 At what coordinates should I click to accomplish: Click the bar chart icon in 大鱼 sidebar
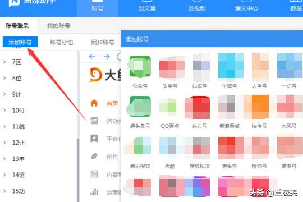point(94,192)
